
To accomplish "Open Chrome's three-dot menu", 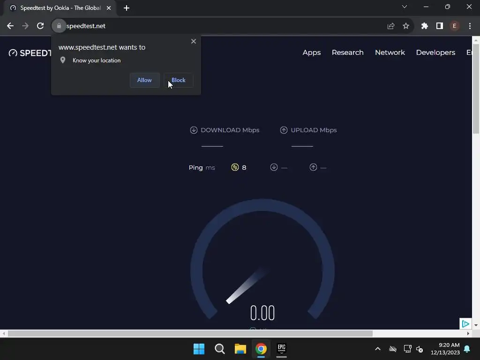I will point(470,26).
